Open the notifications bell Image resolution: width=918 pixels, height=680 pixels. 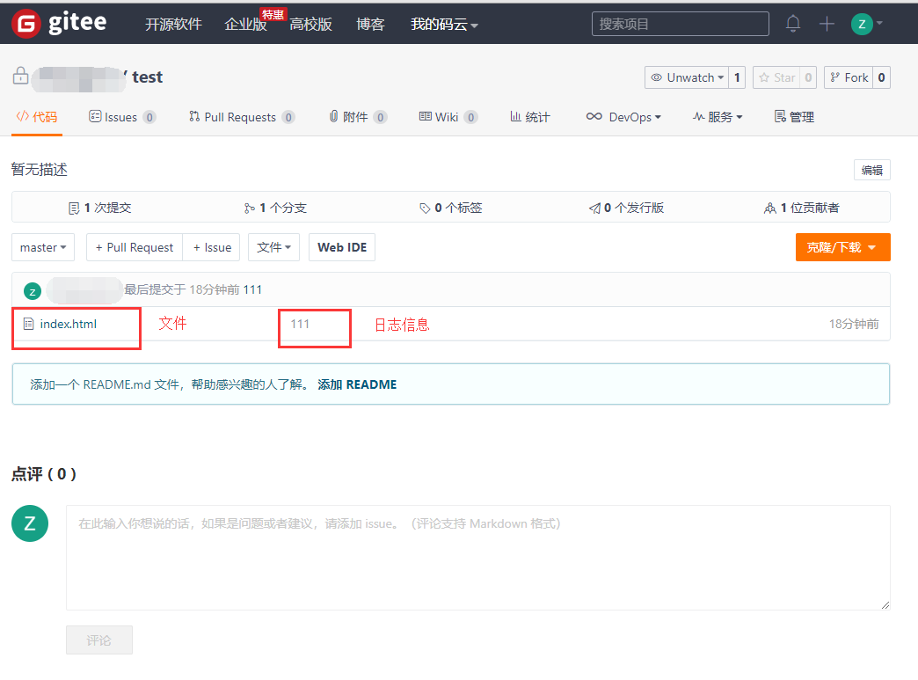pyautogui.click(x=793, y=24)
